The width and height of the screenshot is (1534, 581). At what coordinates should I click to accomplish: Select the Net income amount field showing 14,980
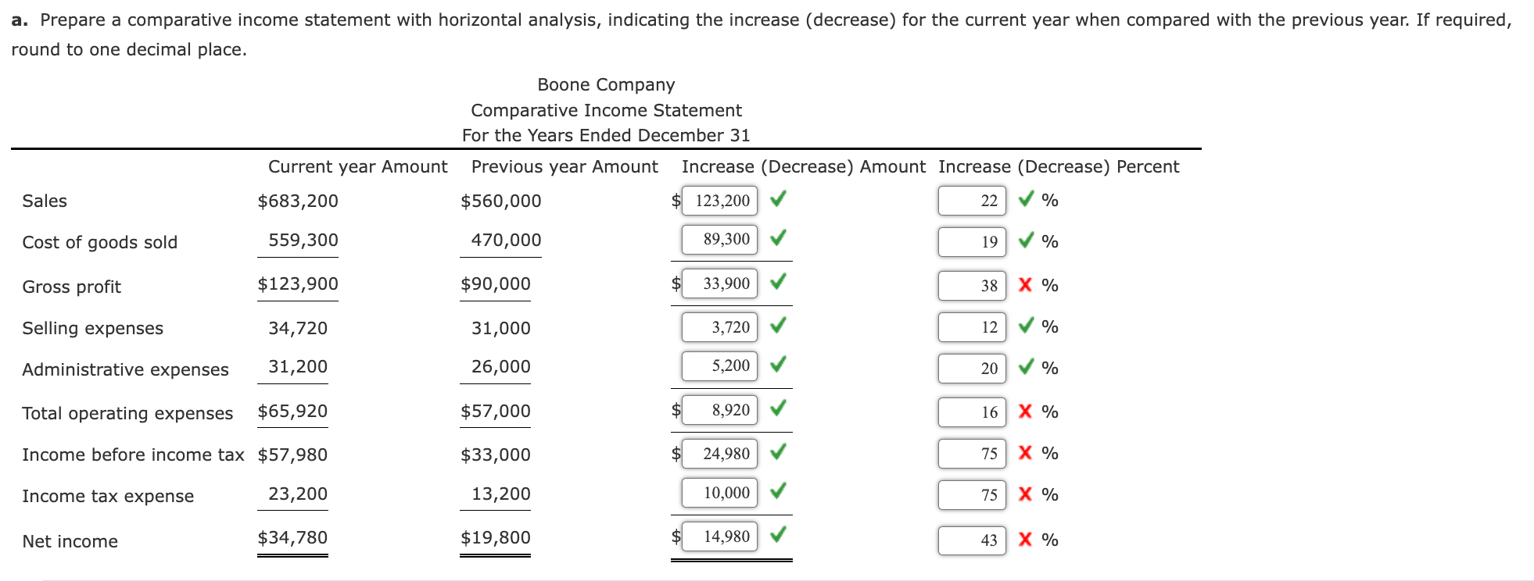(719, 536)
